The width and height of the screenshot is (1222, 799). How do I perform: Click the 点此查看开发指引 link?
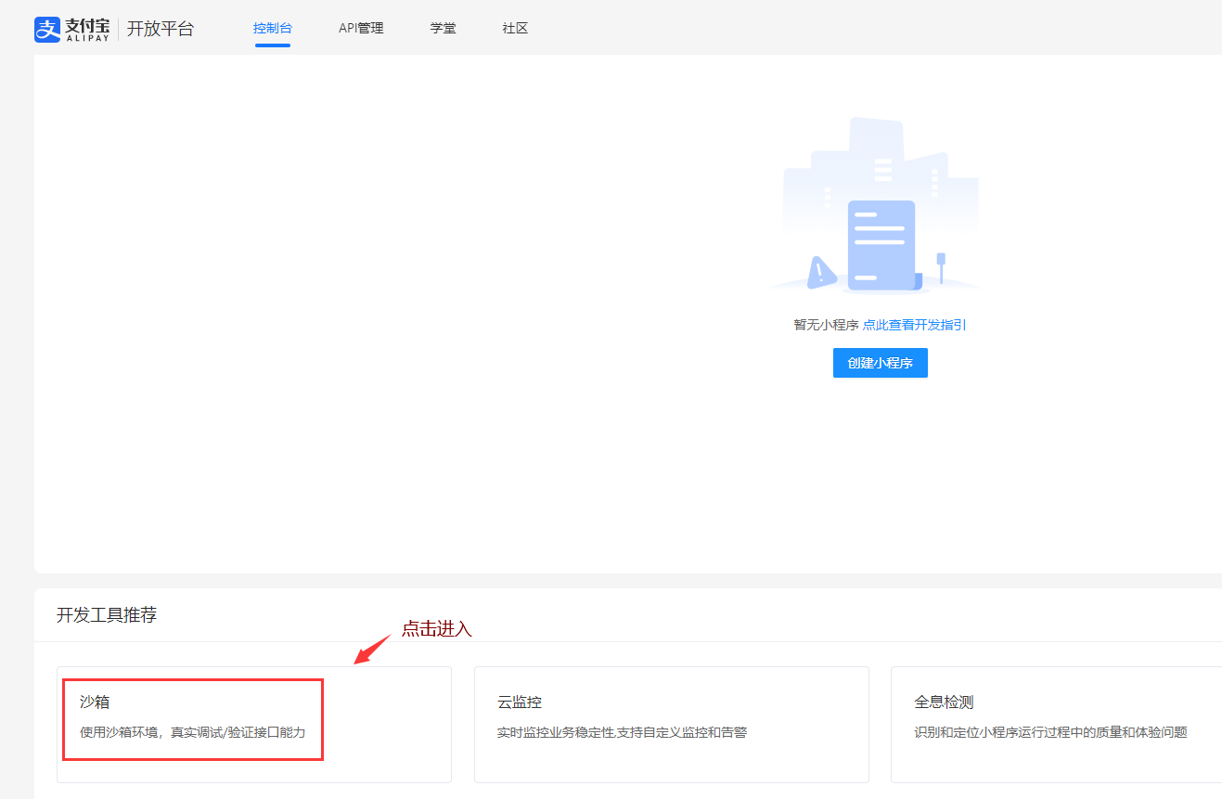point(915,325)
